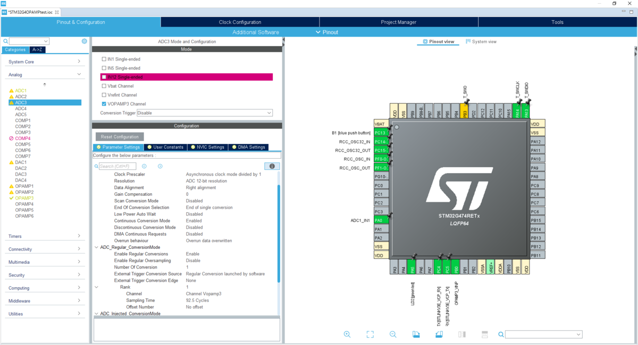Image resolution: width=638 pixels, height=345 pixels.
Task: Select ADC1 in the peripheral list
Action: (21, 91)
